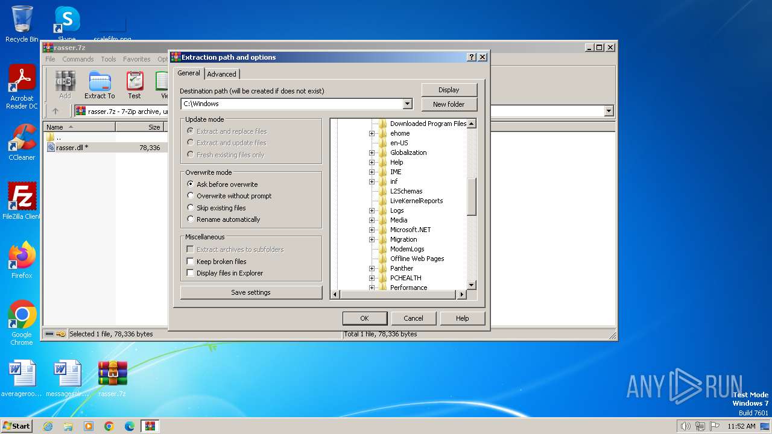Click the Test toolbar icon
The width and height of the screenshot is (772, 434).
[134, 85]
